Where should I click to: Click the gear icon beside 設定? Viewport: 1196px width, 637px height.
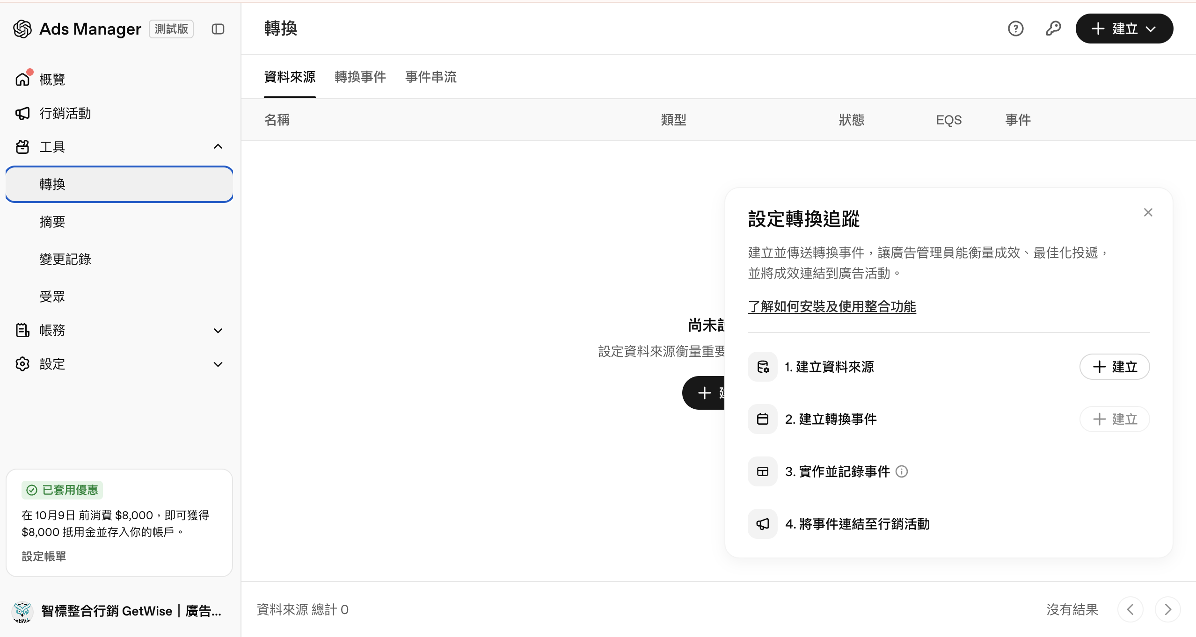coord(22,364)
